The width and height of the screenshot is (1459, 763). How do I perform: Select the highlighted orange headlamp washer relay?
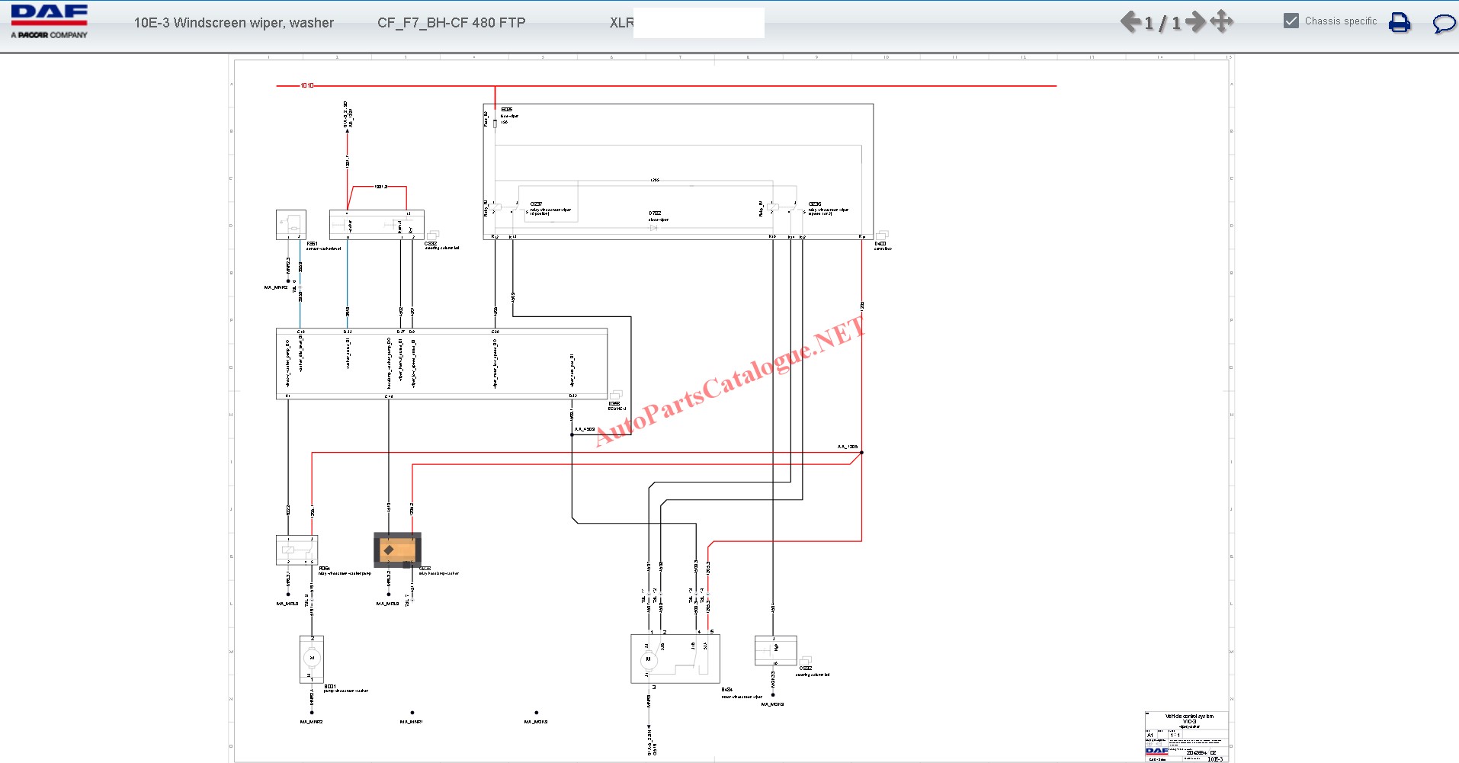[x=397, y=550]
